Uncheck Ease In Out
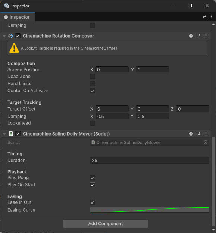 (93, 202)
